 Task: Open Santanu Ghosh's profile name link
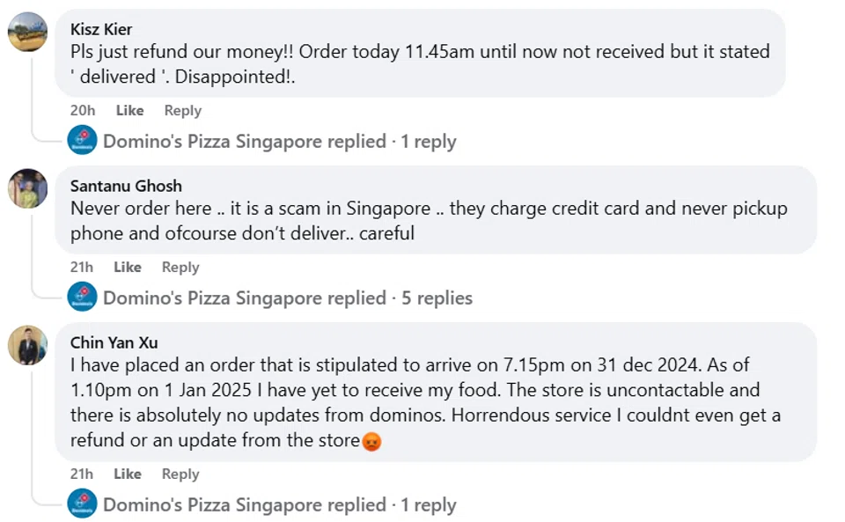click(x=126, y=186)
